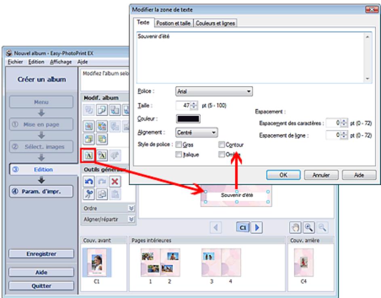The width and height of the screenshot is (381, 298).
Task: Open the Position et taille tab
Action: pos(173,23)
